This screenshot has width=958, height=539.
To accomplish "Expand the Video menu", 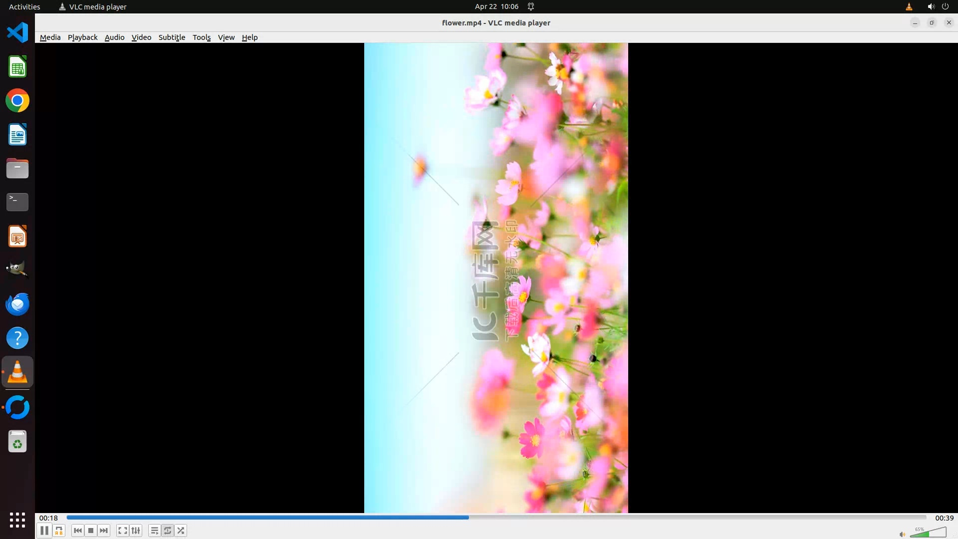I will (141, 37).
